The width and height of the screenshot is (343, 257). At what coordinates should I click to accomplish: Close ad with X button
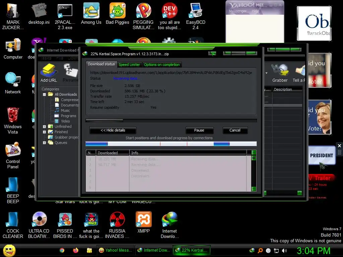[x=339, y=146]
